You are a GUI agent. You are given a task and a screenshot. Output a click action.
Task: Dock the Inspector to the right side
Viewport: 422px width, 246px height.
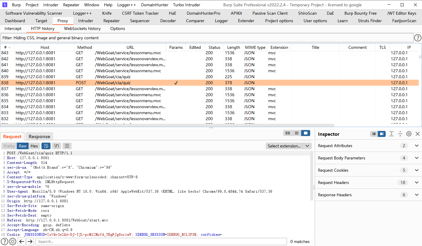click(382, 134)
